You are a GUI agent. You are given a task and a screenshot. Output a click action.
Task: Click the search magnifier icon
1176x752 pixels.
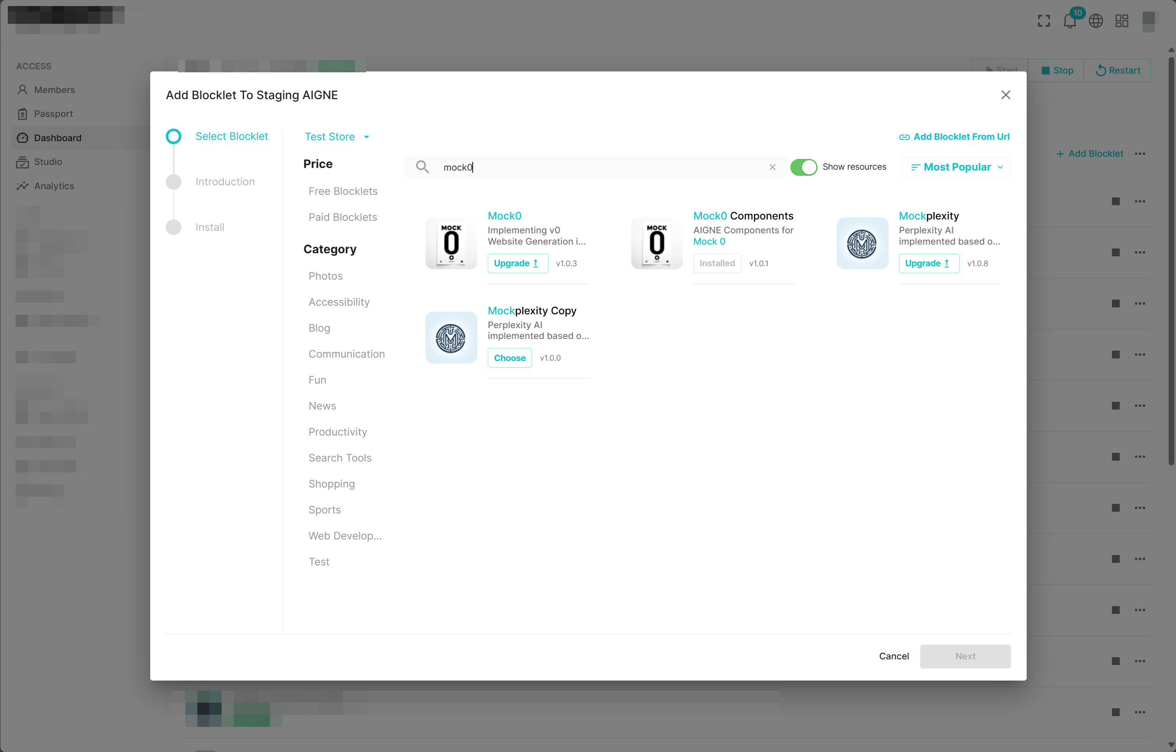[x=422, y=167]
